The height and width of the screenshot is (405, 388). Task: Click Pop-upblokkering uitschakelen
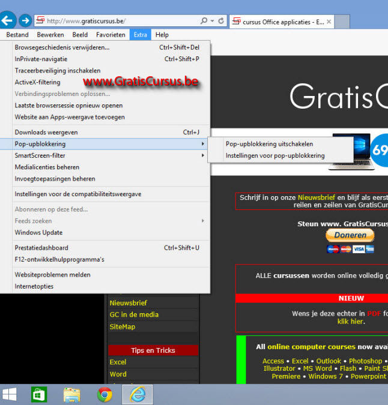280,144
